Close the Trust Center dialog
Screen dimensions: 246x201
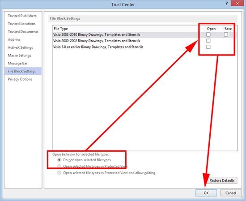tap(238, 4)
